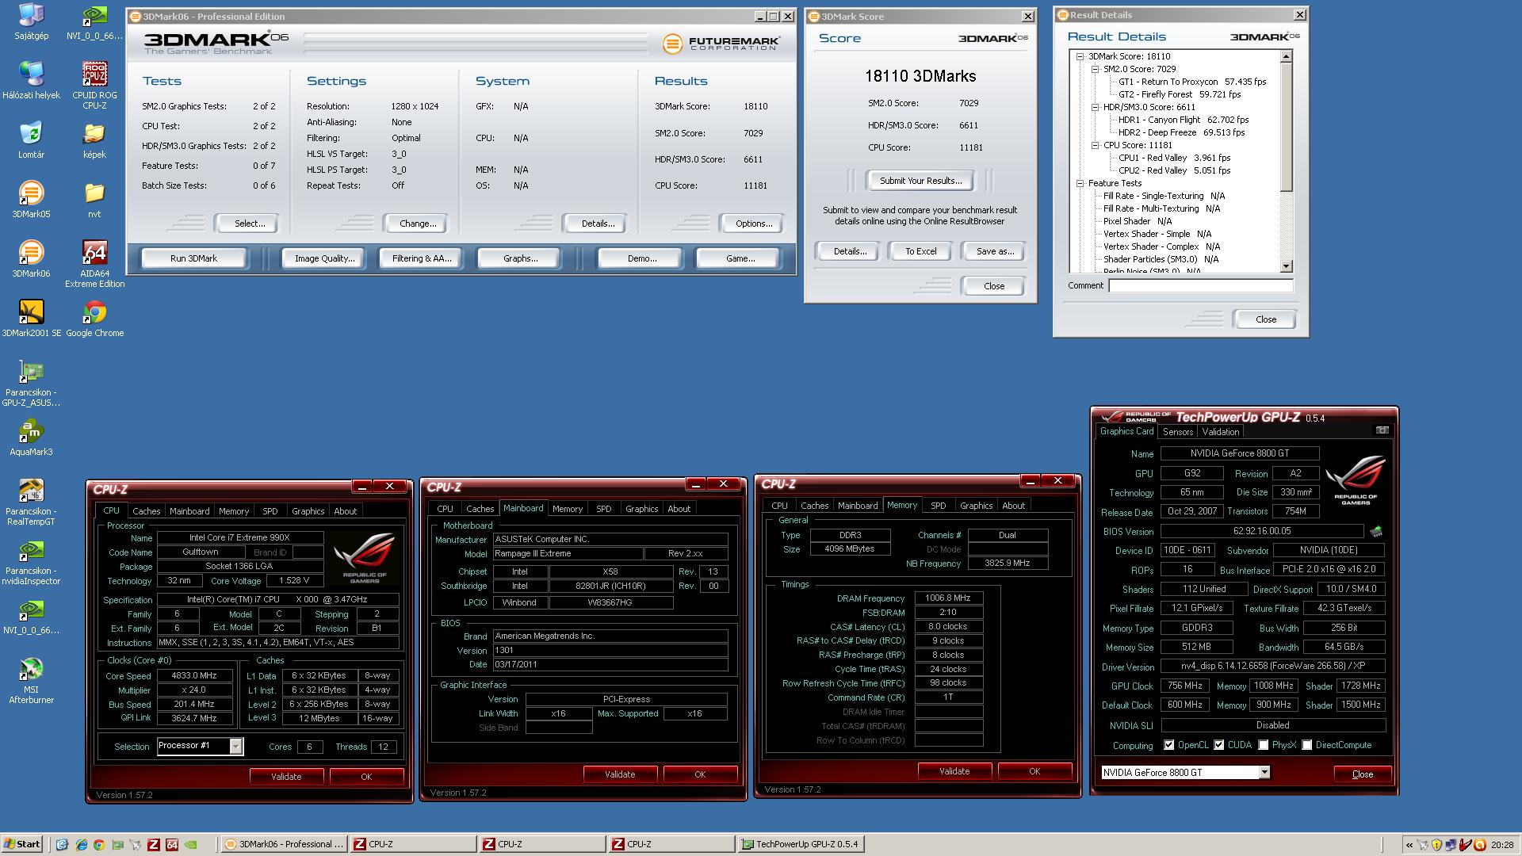Collapse the SM2.0 Score tree node
1522x856 pixels.
[1095, 69]
